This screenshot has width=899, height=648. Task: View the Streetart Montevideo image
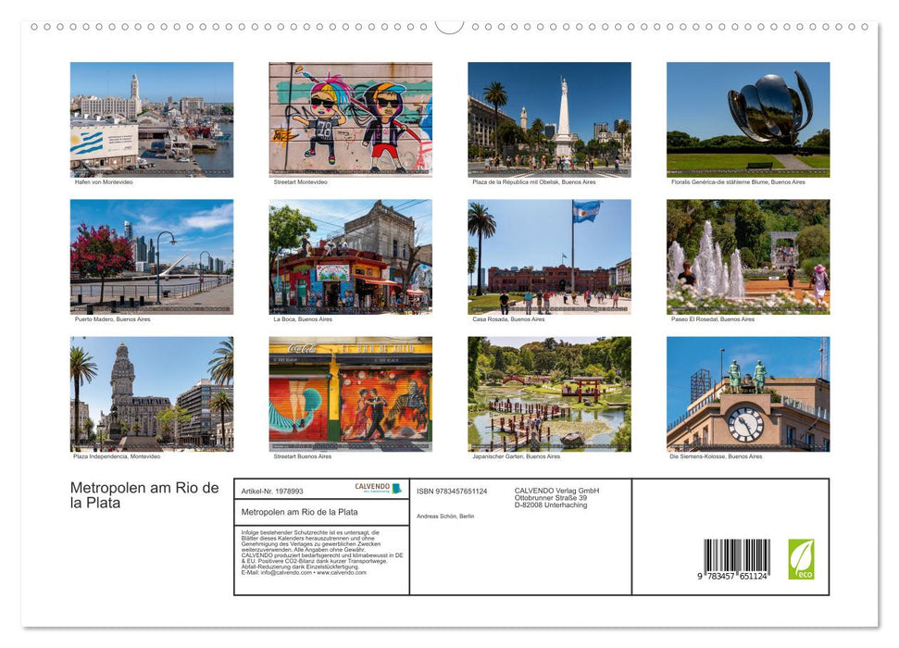click(350, 118)
